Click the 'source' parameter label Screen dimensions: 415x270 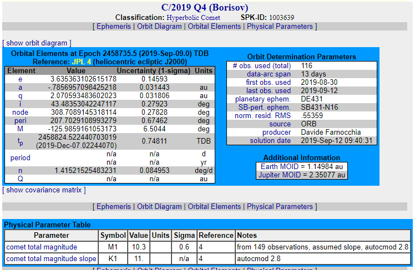(x=280, y=124)
